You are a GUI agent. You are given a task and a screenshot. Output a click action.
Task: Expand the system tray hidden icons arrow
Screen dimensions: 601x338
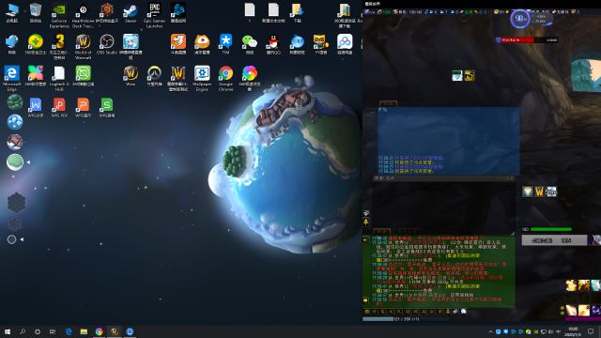point(490,331)
